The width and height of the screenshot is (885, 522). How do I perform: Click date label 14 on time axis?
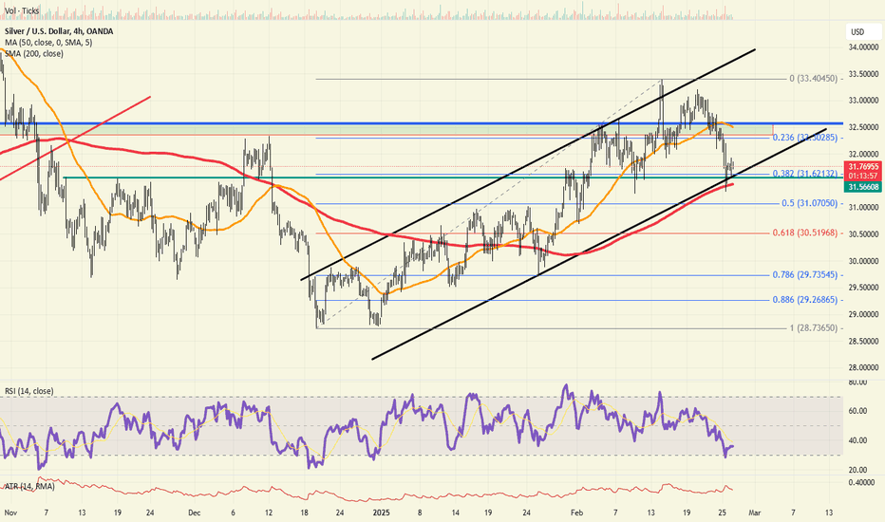point(456,513)
